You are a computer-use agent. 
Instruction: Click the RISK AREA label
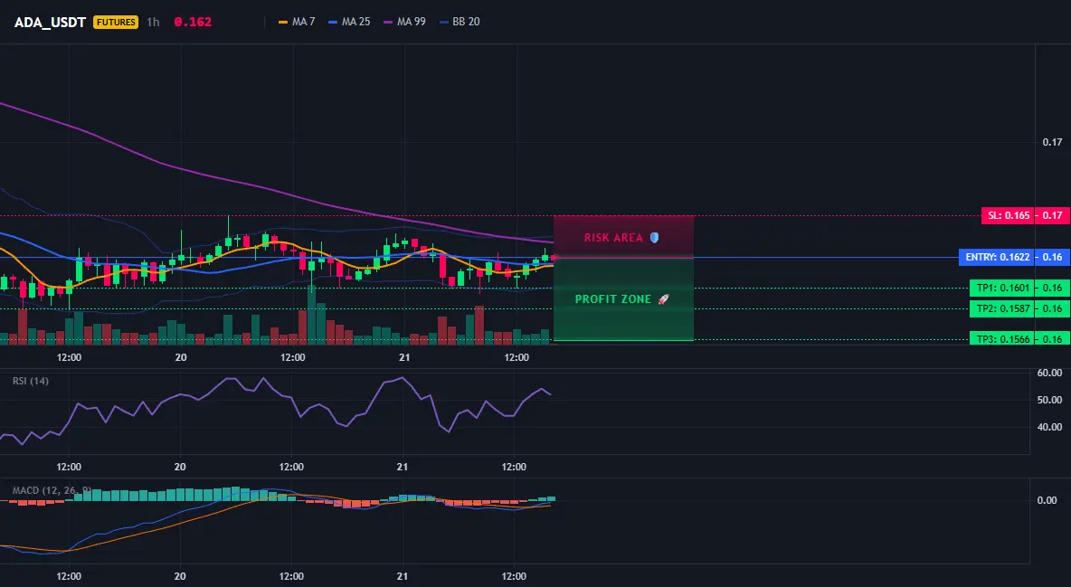coord(613,238)
